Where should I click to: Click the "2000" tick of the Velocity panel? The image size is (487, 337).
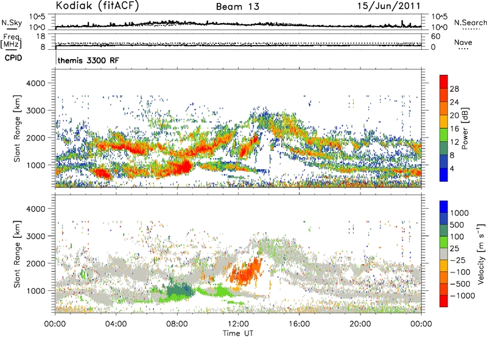click(35, 263)
